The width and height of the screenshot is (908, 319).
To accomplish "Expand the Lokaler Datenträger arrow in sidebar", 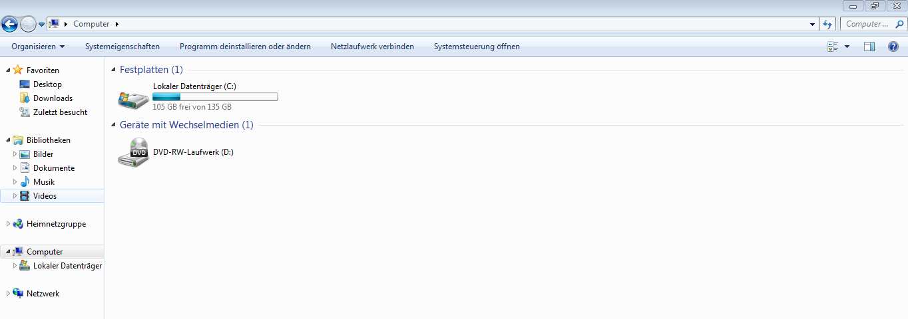I will pyautogui.click(x=15, y=266).
